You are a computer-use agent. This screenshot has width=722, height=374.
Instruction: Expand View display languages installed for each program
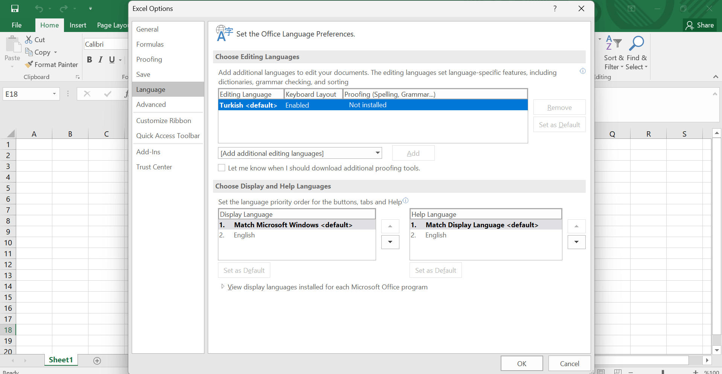(223, 287)
